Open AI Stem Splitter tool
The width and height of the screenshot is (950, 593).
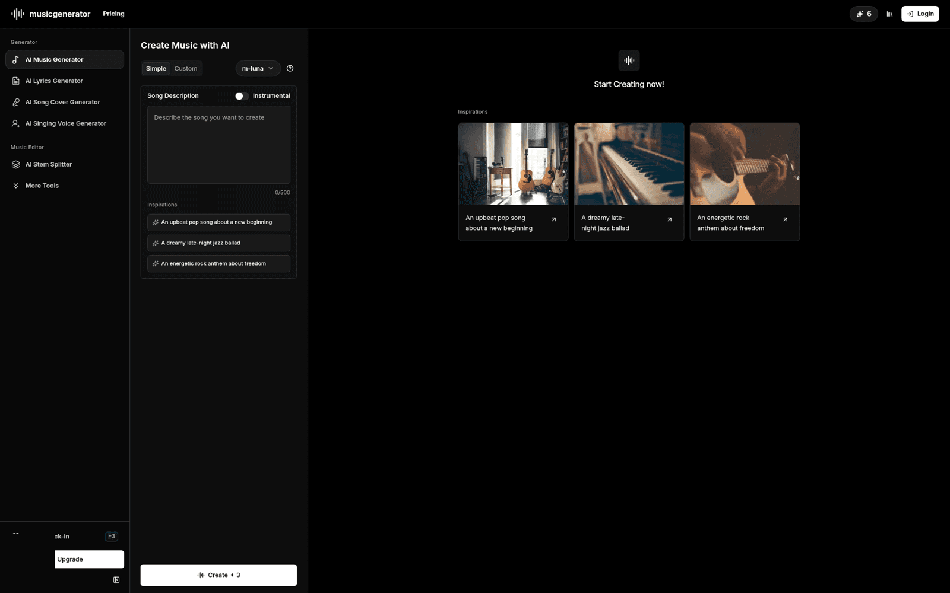65,164
